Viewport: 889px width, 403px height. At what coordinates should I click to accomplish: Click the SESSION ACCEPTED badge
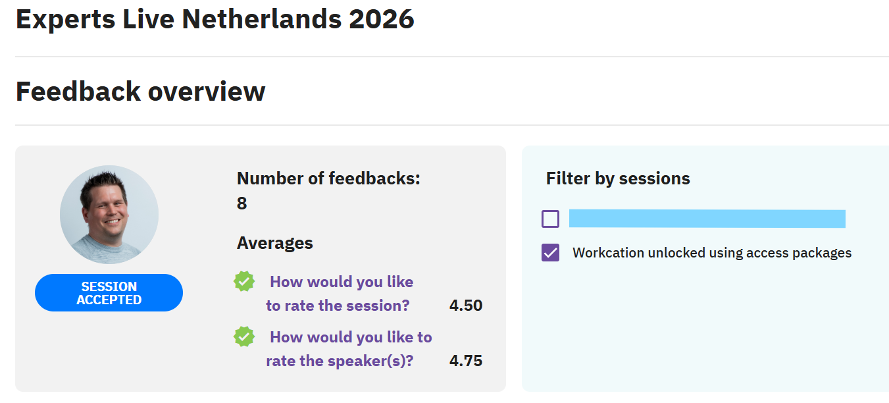coord(109,293)
